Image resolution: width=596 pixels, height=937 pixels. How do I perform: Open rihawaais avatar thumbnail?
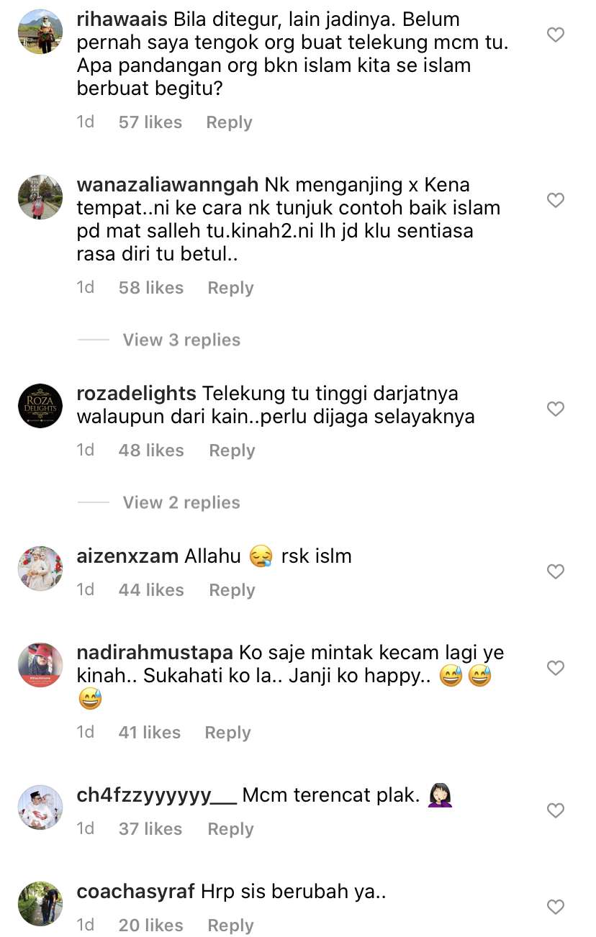pos(40,32)
